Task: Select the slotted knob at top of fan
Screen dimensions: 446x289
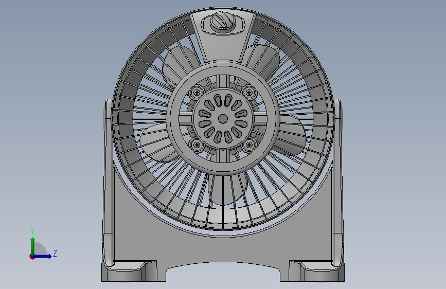Action: (223, 21)
